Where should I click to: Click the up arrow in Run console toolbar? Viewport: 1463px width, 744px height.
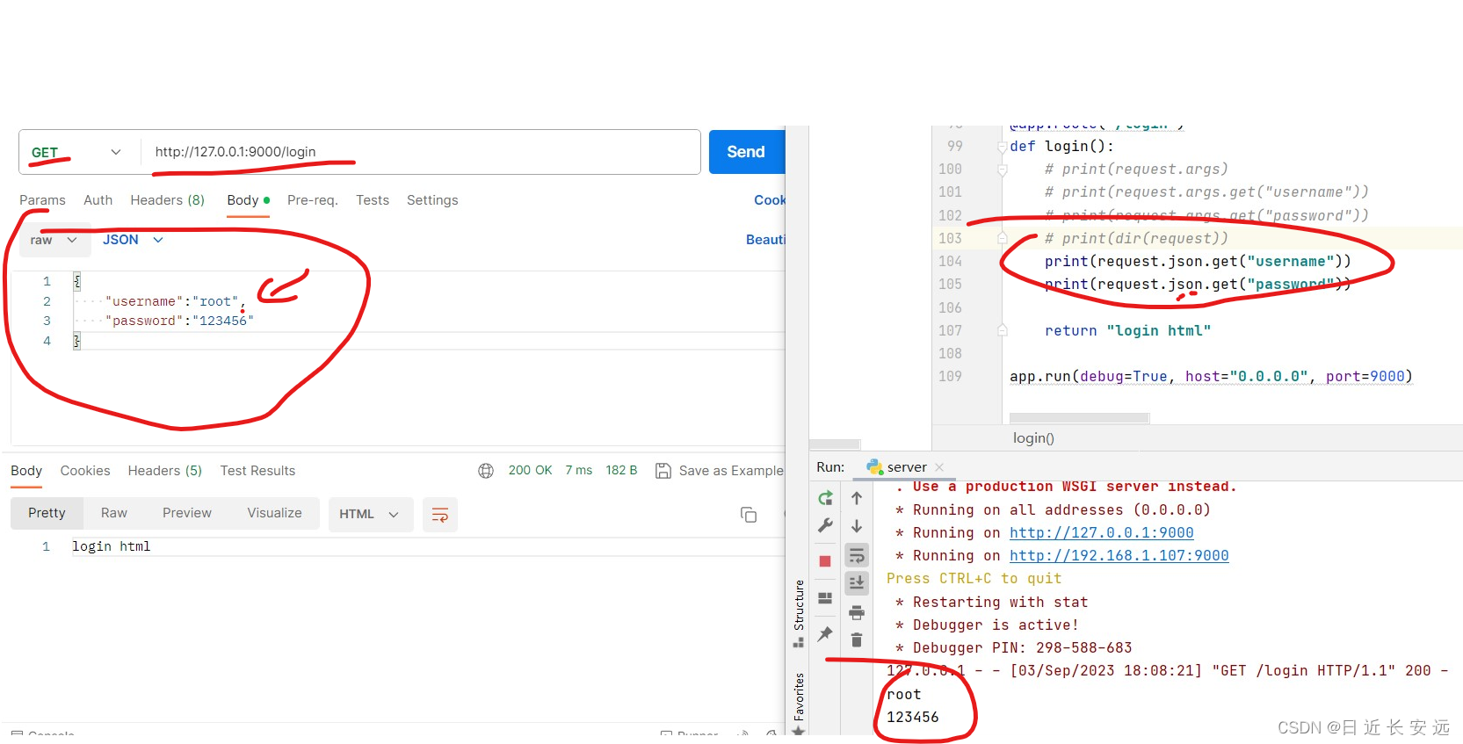pyautogui.click(x=857, y=498)
